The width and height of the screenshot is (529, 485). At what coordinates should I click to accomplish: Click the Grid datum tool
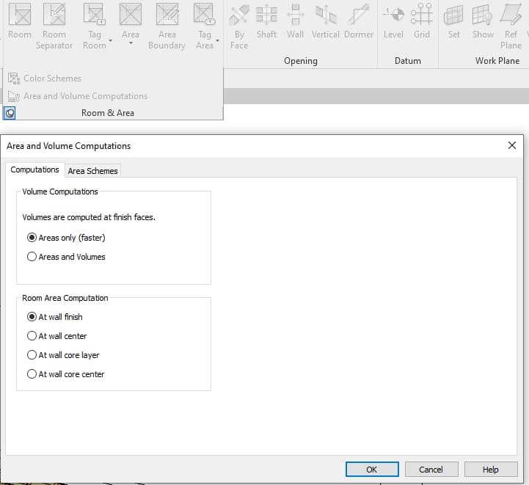(422, 21)
